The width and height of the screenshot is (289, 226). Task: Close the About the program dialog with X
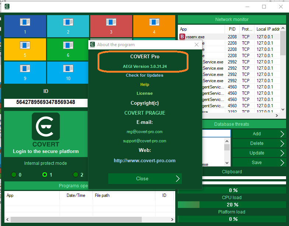197,45
